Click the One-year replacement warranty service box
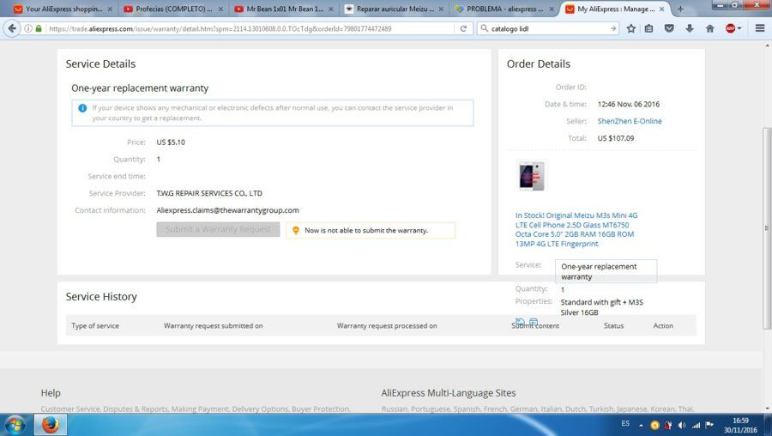Screen dimensions: 772x436 click(x=606, y=271)
